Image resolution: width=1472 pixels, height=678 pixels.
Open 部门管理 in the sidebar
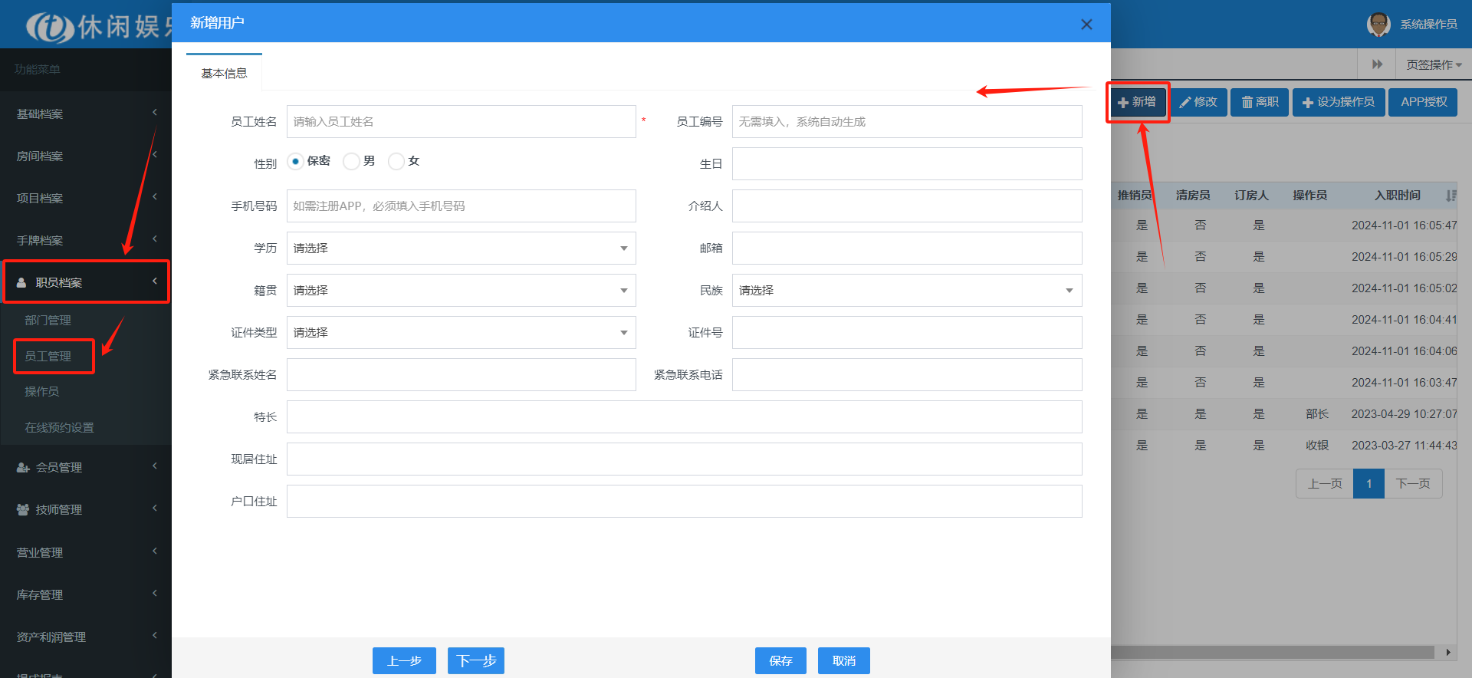click(x=48, y=321)
